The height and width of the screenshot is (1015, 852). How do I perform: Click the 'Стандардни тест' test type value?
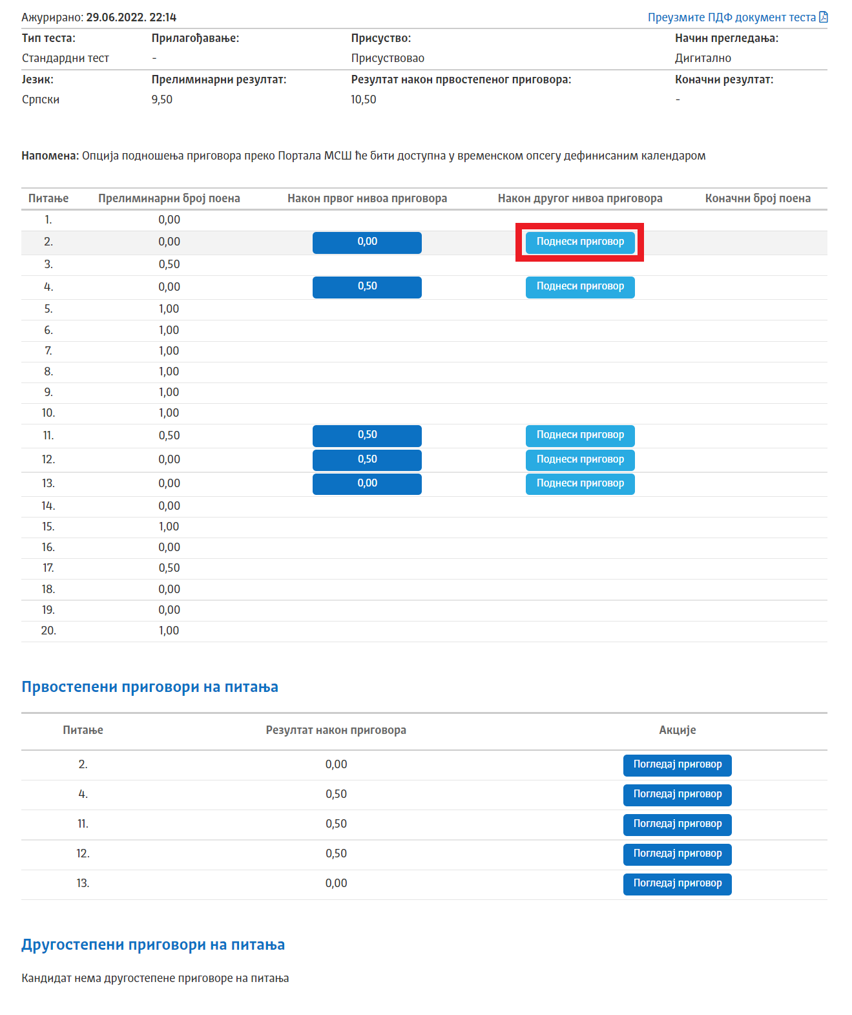tap(65, 58)
